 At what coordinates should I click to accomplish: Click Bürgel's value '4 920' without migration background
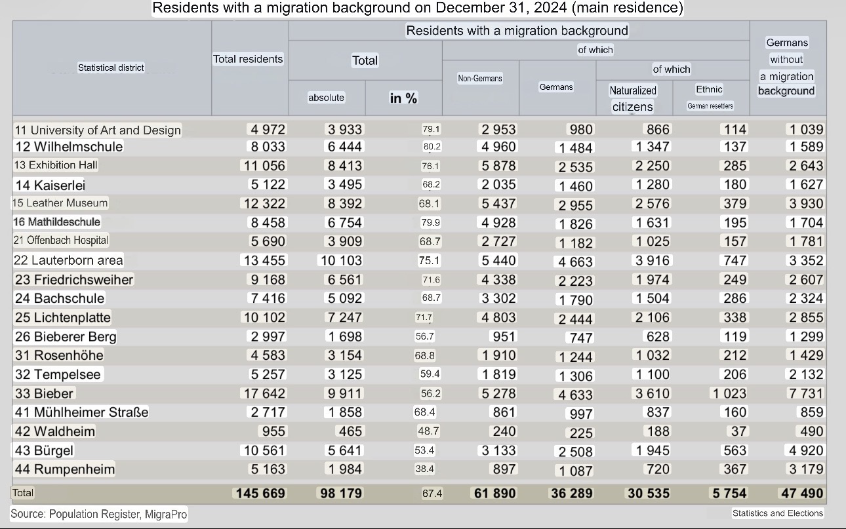tap(805, 450)
